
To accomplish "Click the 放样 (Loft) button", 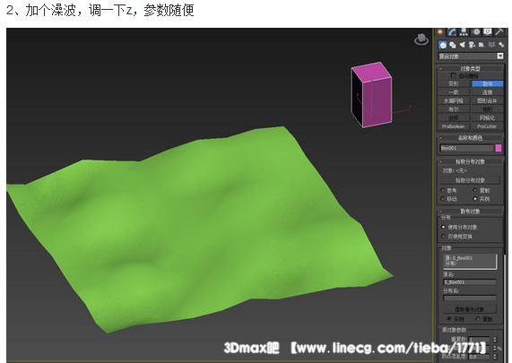I will tap(454, 117).
